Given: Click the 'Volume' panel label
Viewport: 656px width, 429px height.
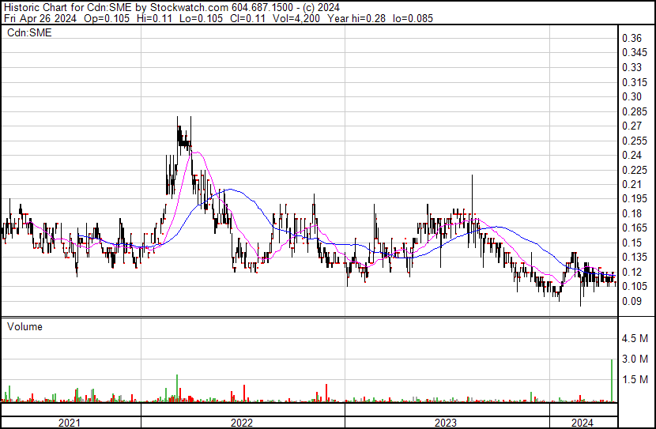Looking at the screenshot, I should pyautogui.click(x=25, y=326).
